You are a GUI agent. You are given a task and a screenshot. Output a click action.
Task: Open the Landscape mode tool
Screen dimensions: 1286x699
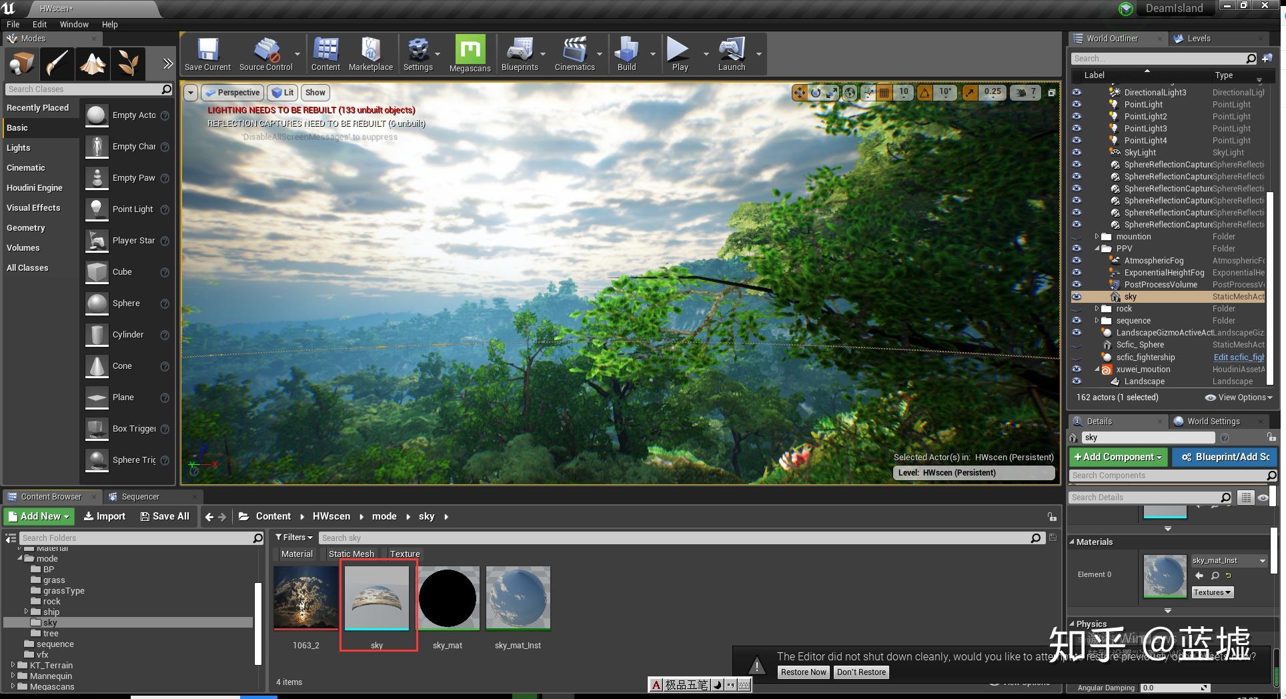[x=93, y=63]
